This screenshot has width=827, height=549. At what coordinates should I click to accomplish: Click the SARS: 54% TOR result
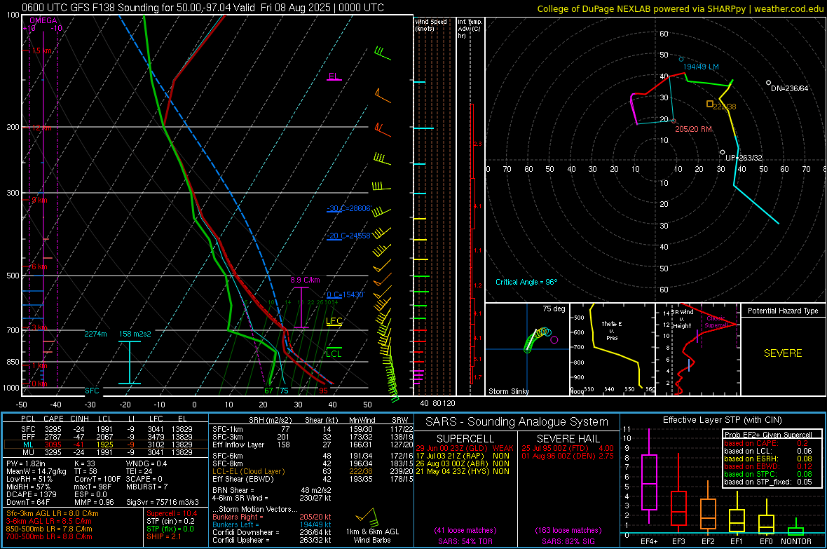tap(465, 541)
